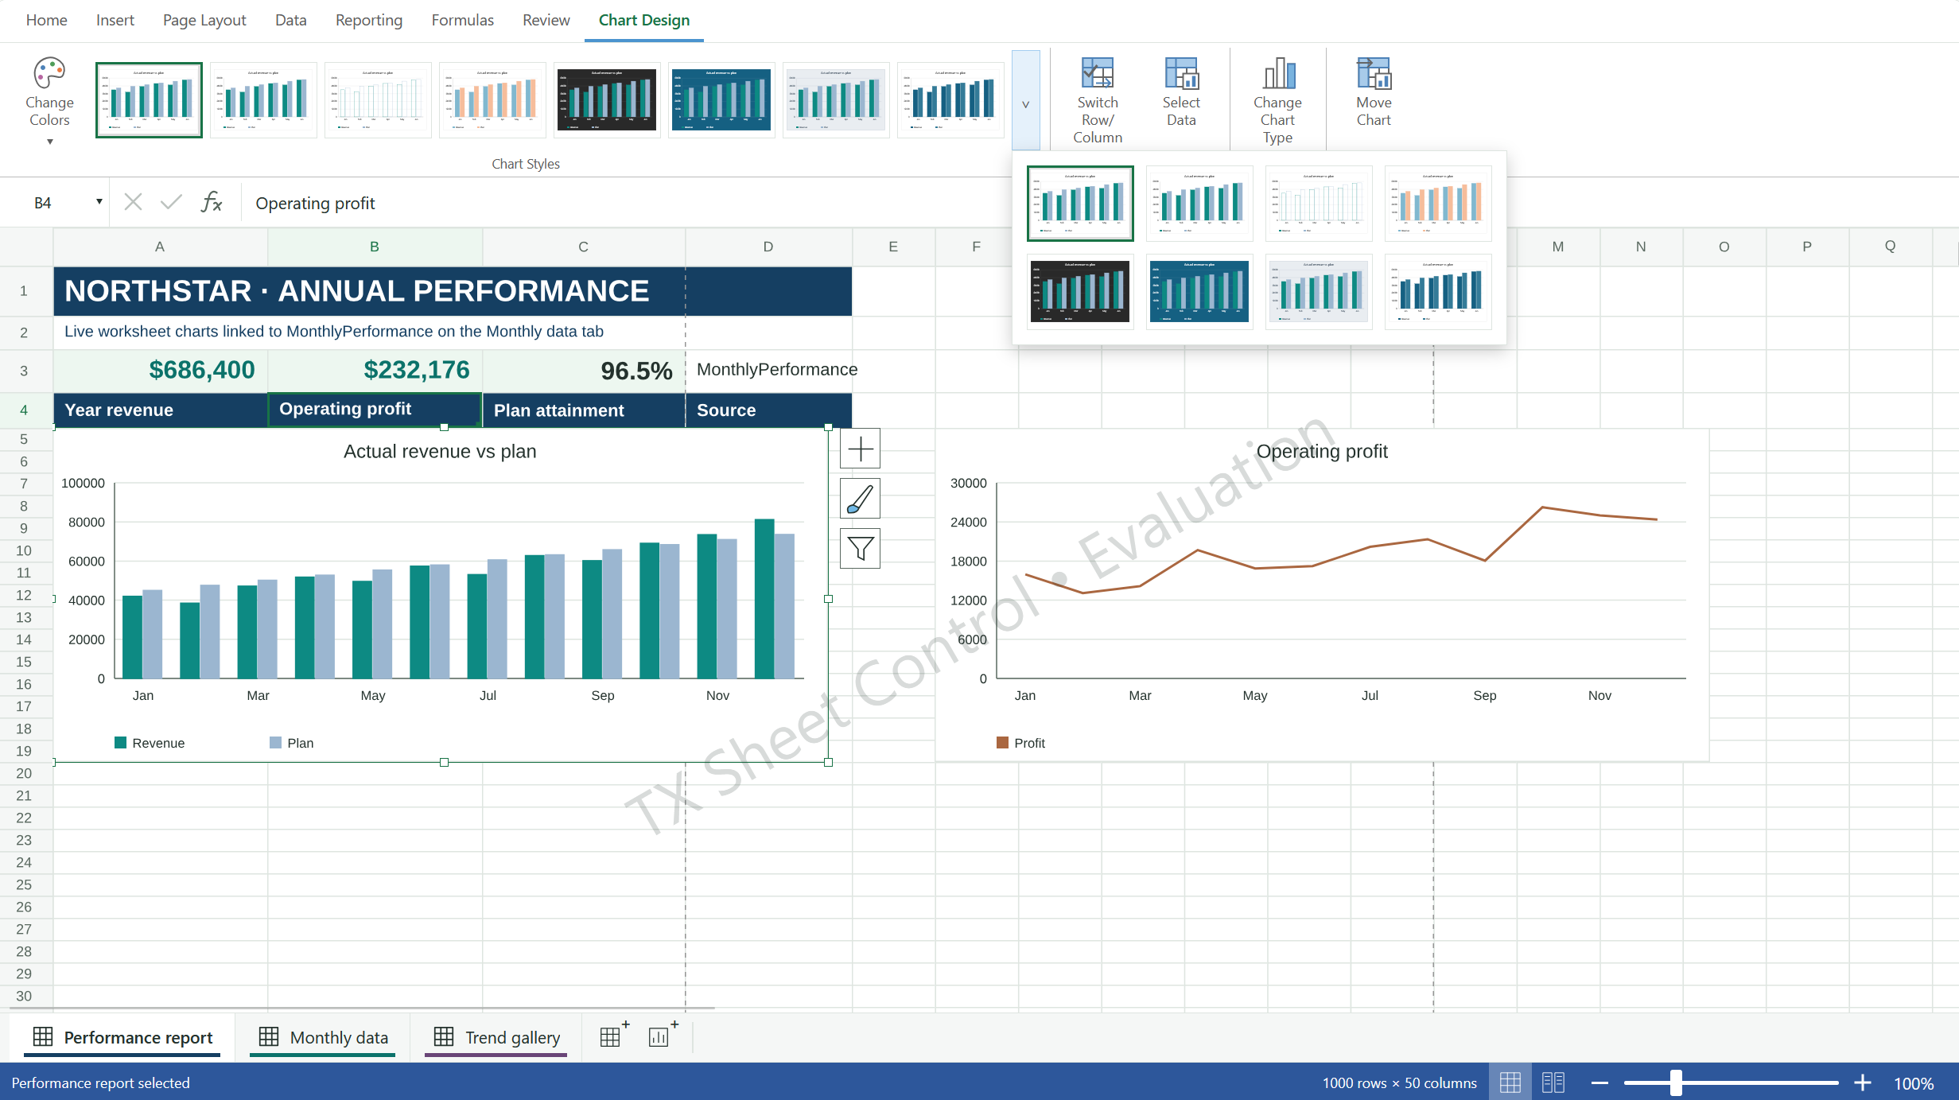Select the Plan attainment header cell
The image size is (1959, 1100).
coord(584,410)
